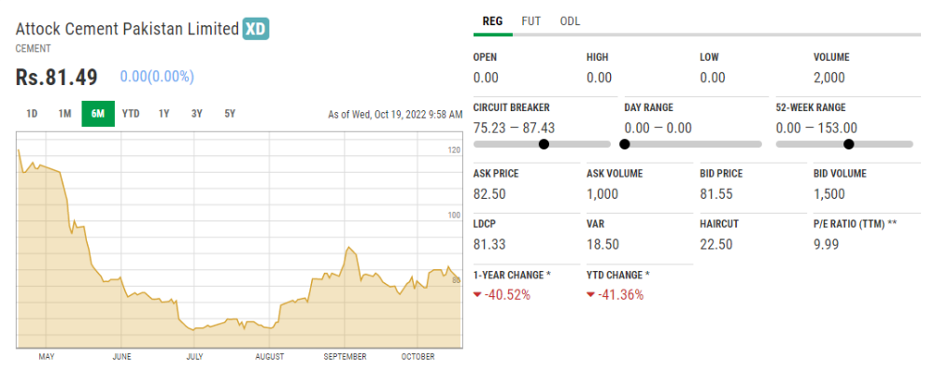Click the XD badge next to company name
The width and height of the screenshot is (934, 369).
[256, 29]
